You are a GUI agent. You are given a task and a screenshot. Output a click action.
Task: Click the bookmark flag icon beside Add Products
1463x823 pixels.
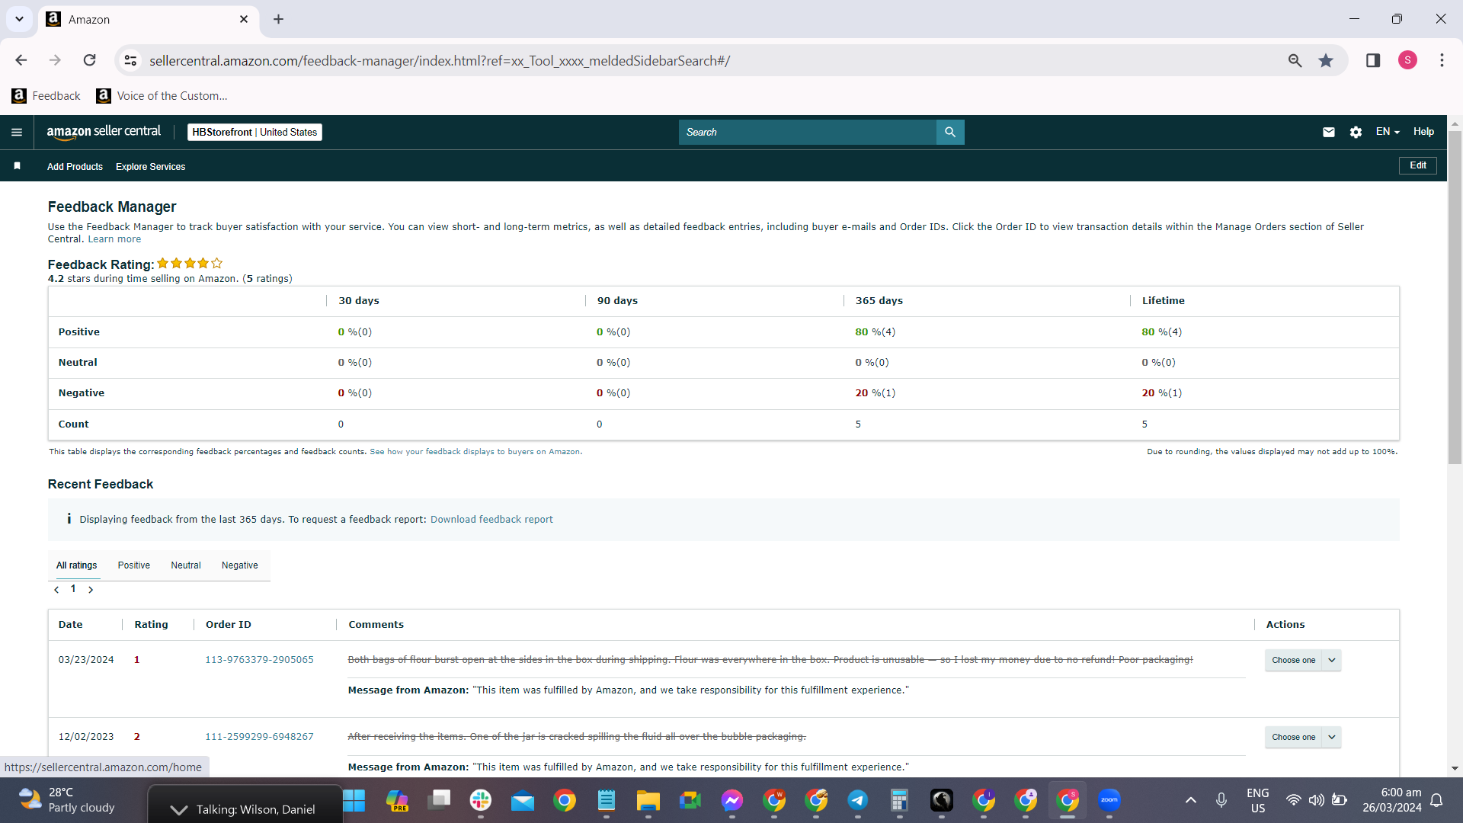17,166
